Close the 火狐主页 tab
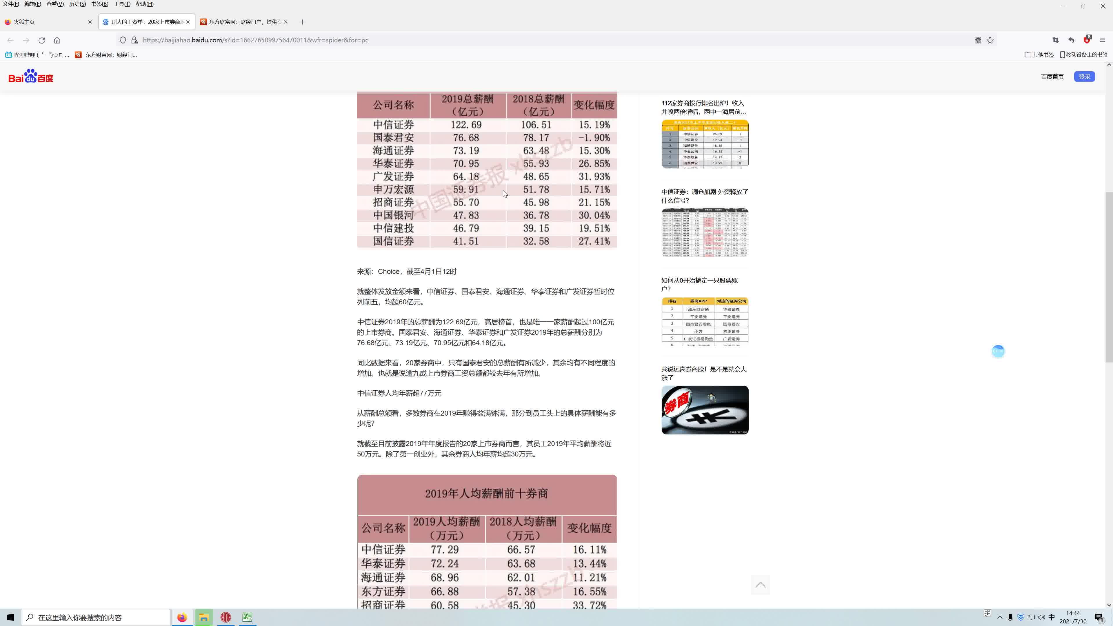 pyautogui.click(x=90, y=22)
